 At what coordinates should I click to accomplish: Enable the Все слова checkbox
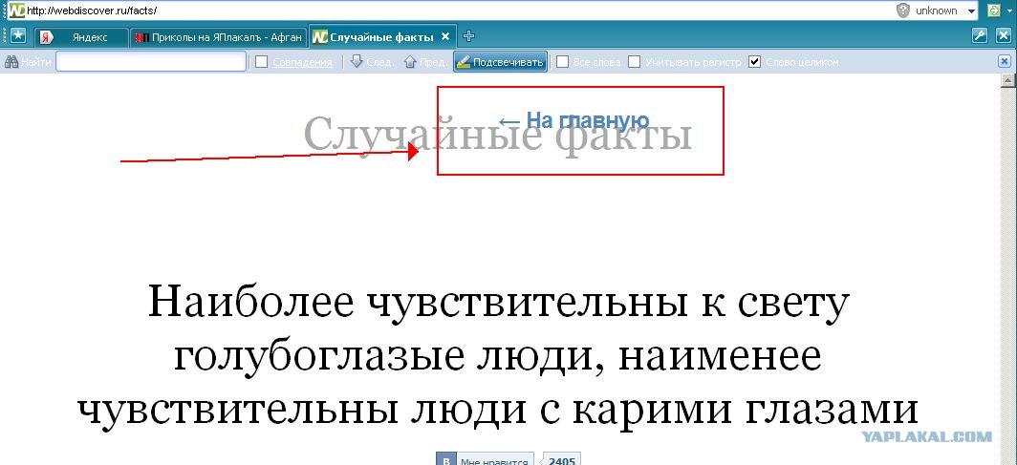click(563, 62)
